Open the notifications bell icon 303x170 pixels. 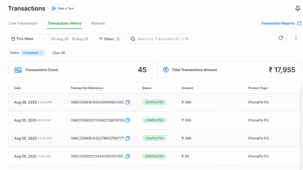tap(297, 9)
